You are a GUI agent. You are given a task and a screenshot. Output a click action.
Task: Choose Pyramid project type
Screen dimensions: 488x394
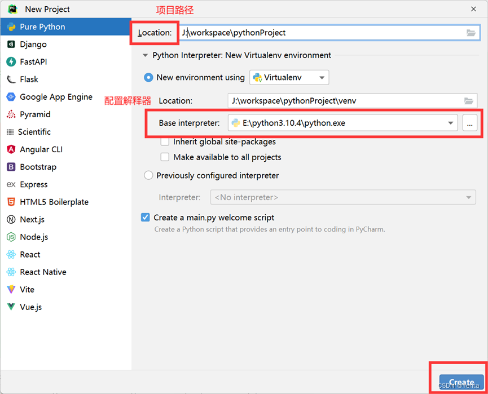pos(65,114)
